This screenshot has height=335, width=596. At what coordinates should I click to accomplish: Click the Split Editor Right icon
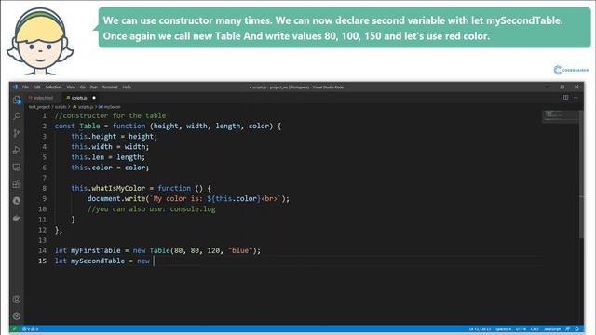[x=565, y=98]
